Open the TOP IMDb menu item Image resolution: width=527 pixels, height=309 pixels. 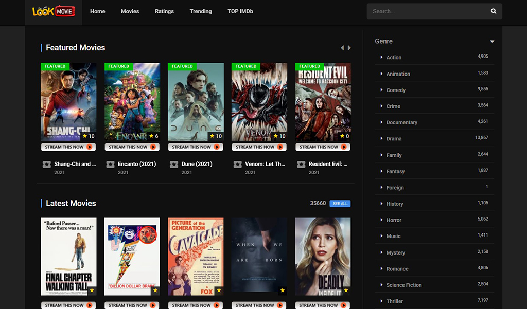(x=240, y=11)
